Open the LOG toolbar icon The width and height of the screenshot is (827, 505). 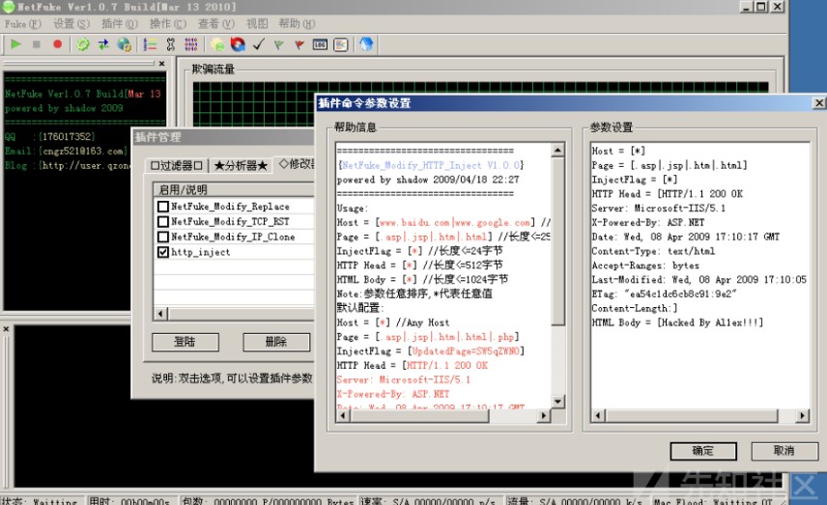coord(320,44)
